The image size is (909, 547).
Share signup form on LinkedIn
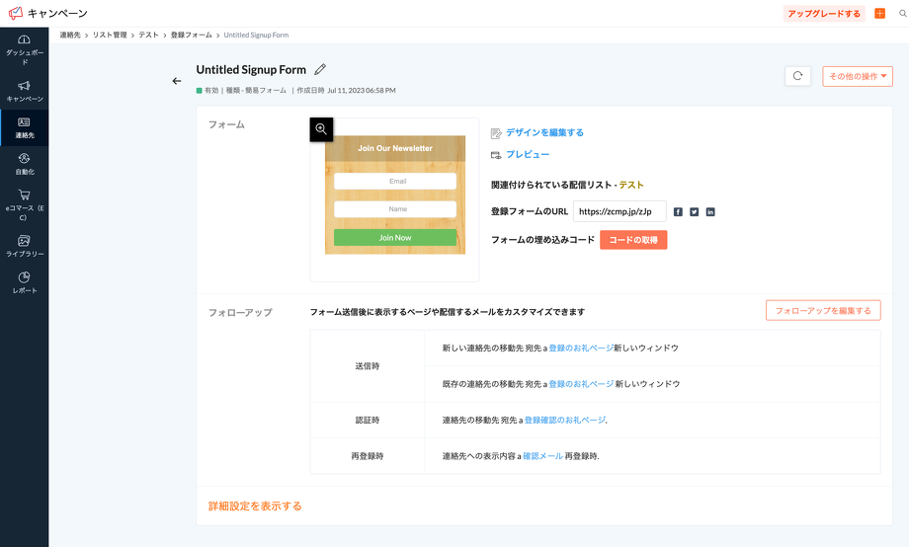point(710,212)
